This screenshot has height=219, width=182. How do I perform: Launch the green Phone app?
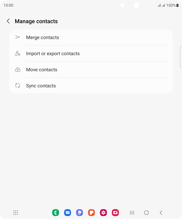56,213
